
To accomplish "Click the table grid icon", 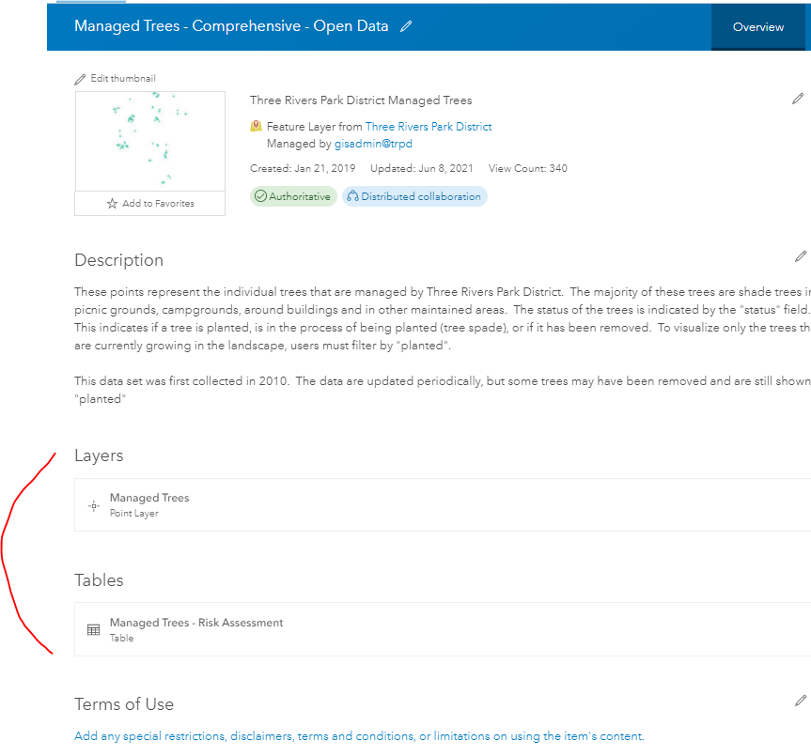I will (x=94, y=630).
